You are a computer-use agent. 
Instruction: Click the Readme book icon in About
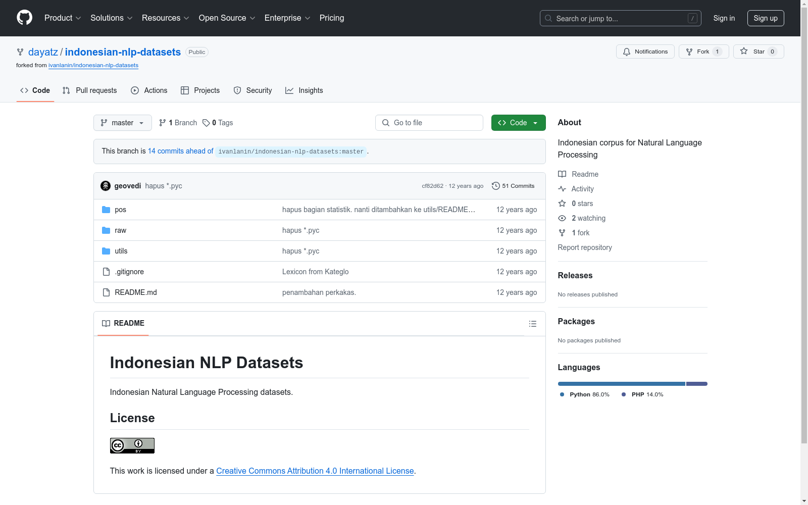[562, 174]
